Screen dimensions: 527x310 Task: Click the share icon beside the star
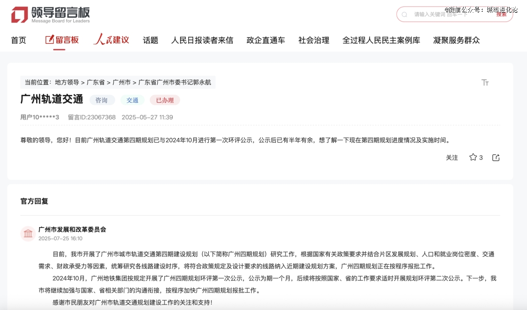click(x=496, y=157)
